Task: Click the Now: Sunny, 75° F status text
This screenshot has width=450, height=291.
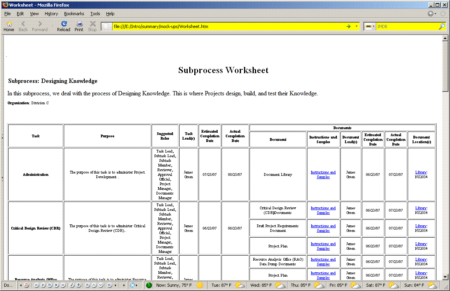Action: coord(174,285)
